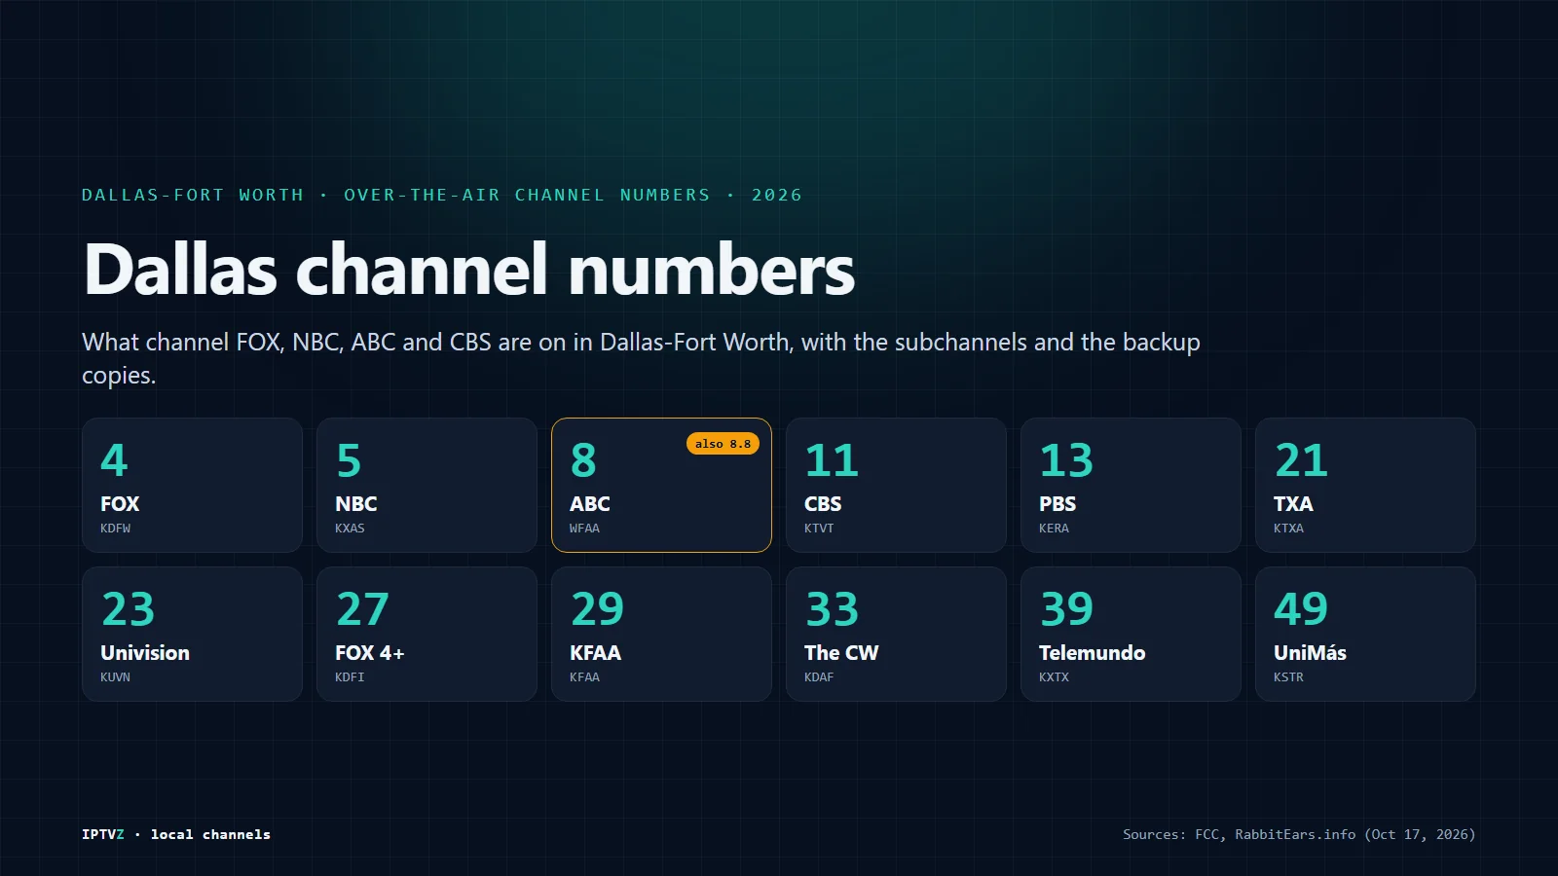
Task: Open the channel 29 KFAA card
Action: (661, 634)
